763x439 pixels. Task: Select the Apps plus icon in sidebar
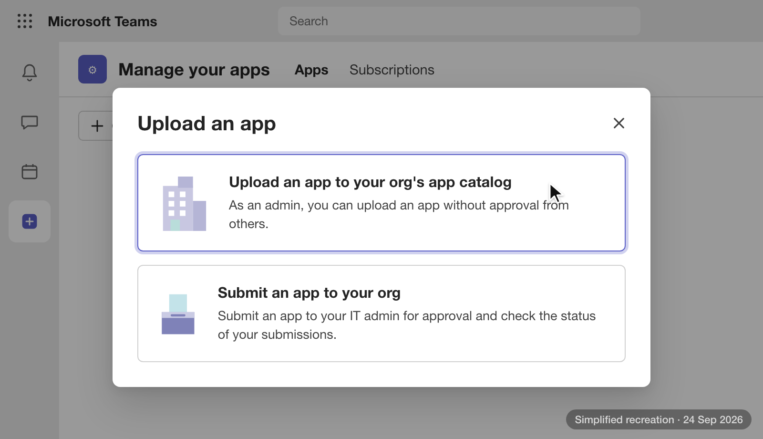30,221
